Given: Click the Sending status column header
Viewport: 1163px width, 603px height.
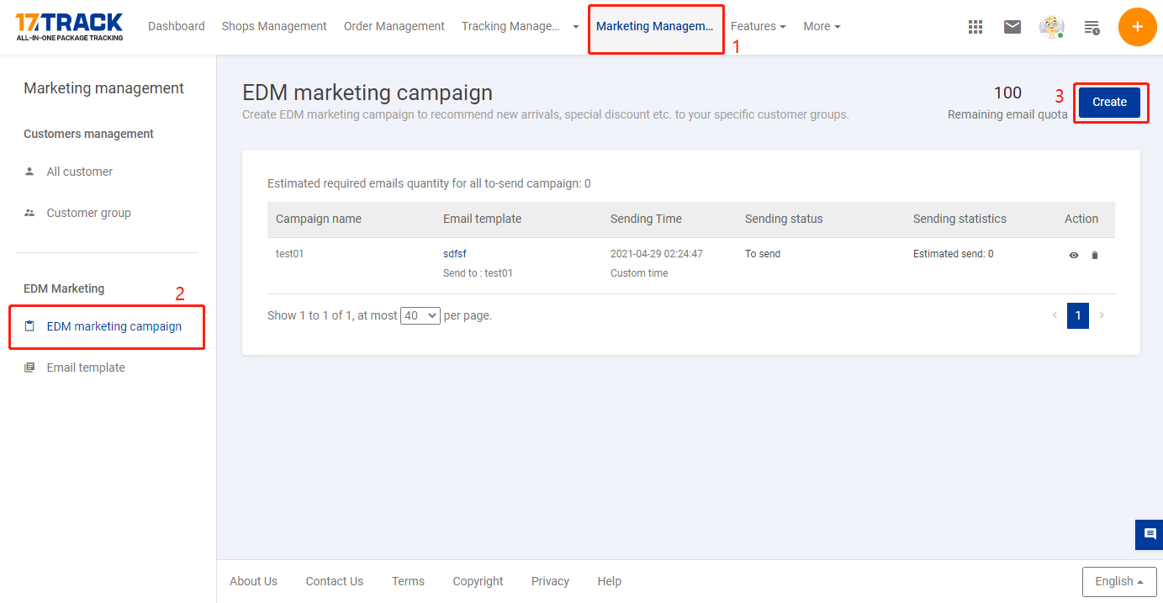Looking at the screenshot, I should point(784,219).
